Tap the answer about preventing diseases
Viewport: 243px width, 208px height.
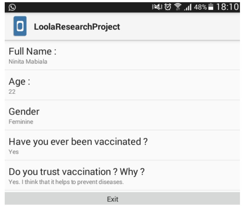(66, 182)
